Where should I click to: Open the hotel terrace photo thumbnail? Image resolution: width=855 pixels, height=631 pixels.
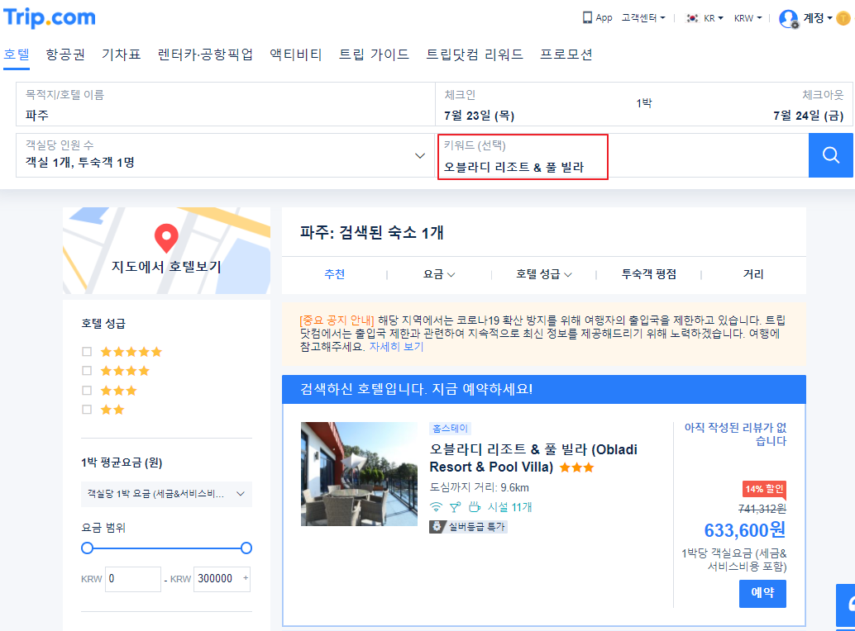point(360,473)
